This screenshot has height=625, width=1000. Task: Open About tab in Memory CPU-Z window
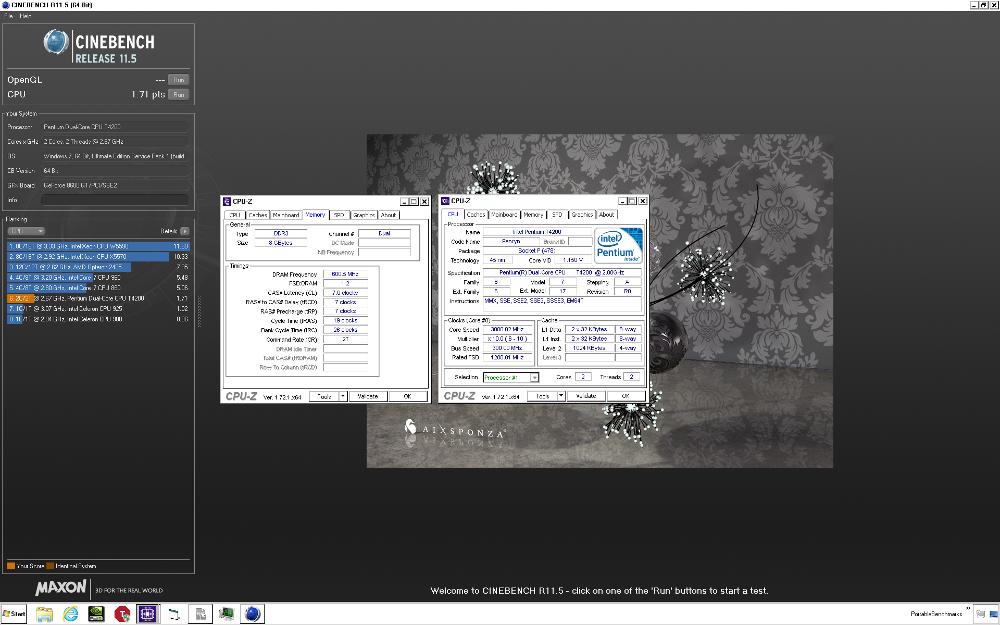point(389,215)
